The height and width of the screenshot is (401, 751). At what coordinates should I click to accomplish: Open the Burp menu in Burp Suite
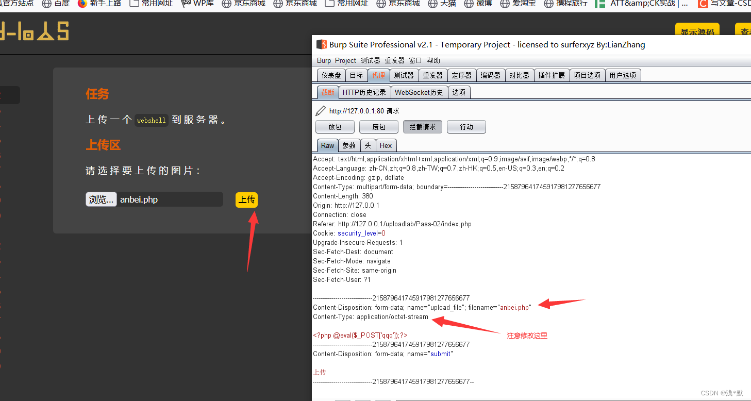click(x=324, y=60)
